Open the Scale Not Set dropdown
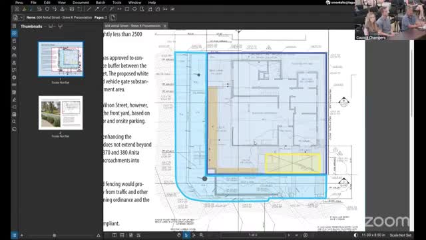The image size is (426, 240). pyautogui.click(x=400, y=235)
